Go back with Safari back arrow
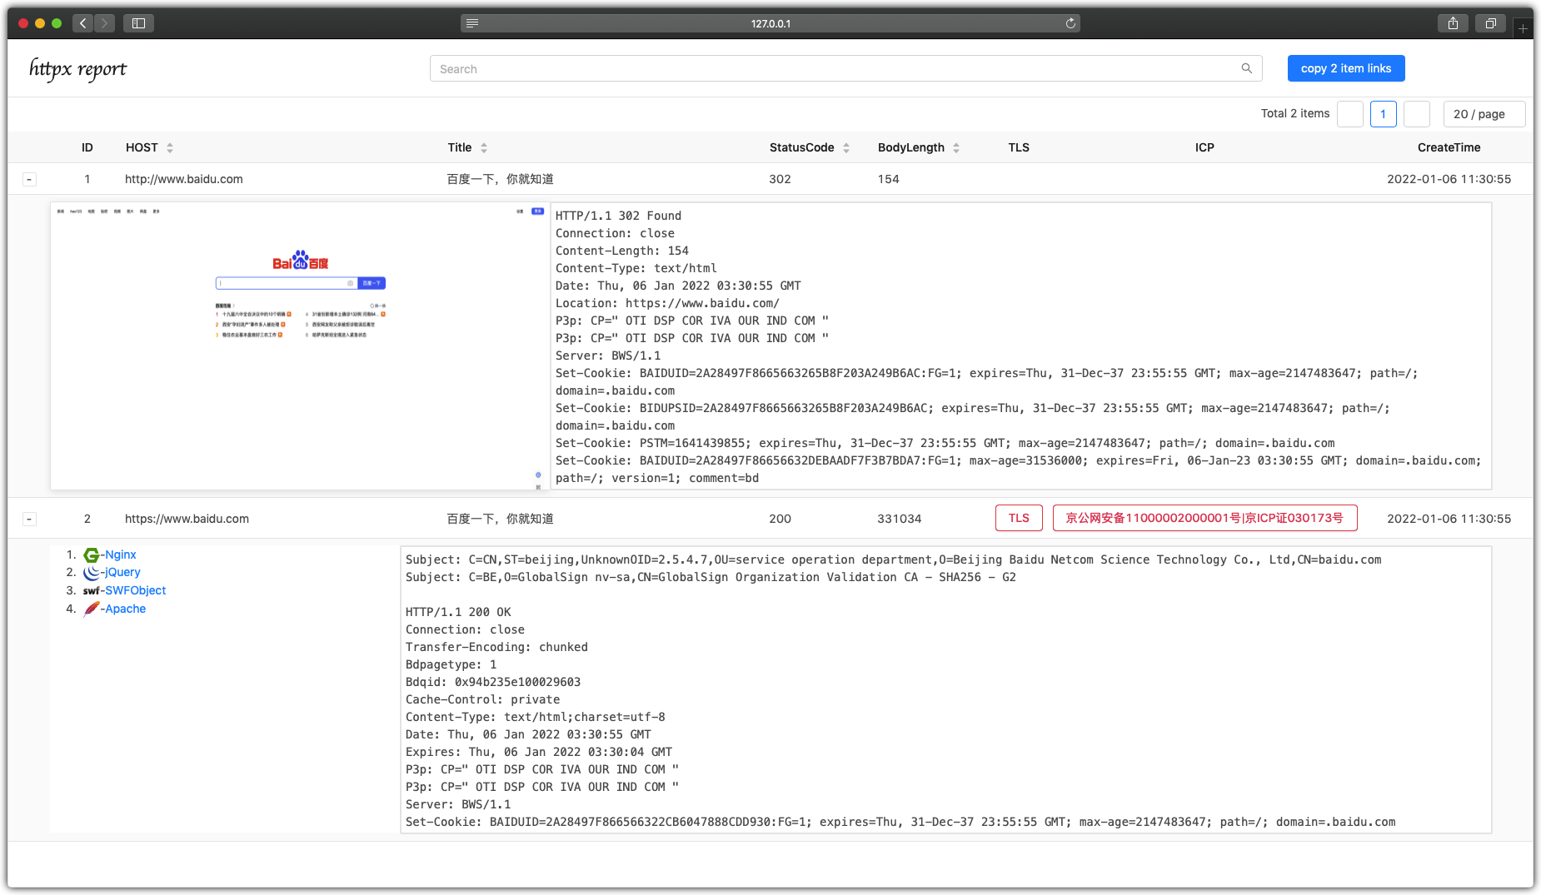Image resolution: width=1541 pixels, height=895 pixels. [82, 23]
